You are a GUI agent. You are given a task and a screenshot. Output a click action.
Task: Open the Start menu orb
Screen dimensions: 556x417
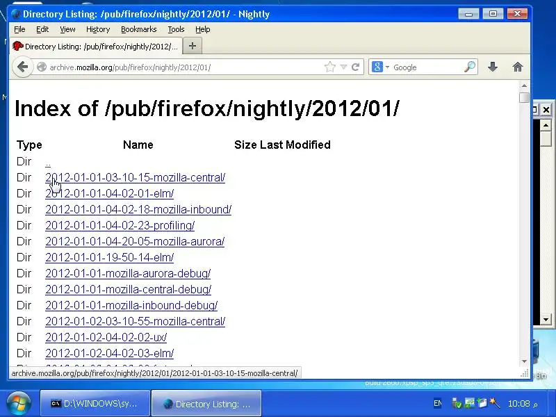(x=18, y=403)
